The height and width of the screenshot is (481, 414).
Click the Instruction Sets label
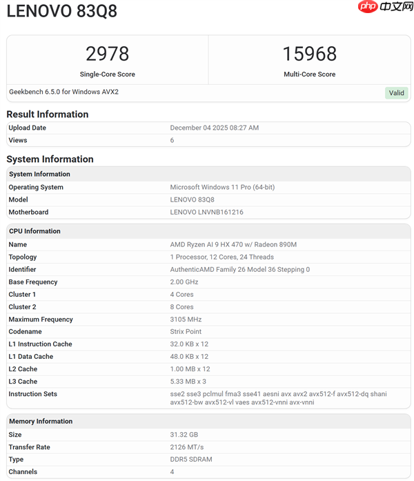(x=33, y=394)
